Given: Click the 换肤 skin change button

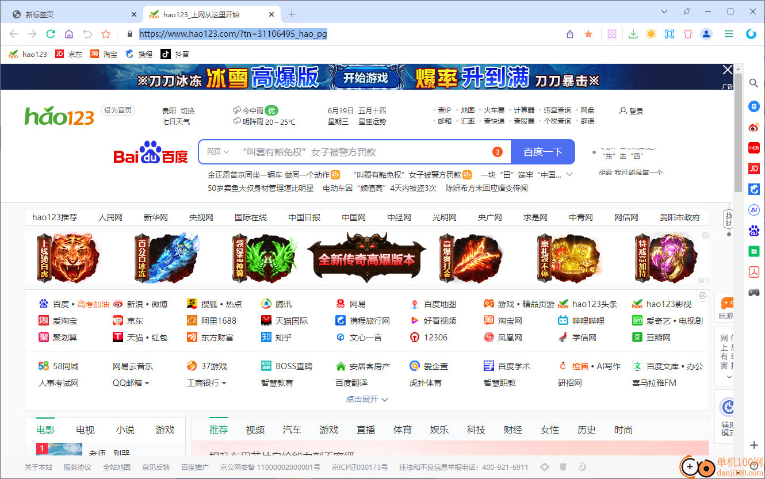Looking at the screenshot, I should point(729,220).
